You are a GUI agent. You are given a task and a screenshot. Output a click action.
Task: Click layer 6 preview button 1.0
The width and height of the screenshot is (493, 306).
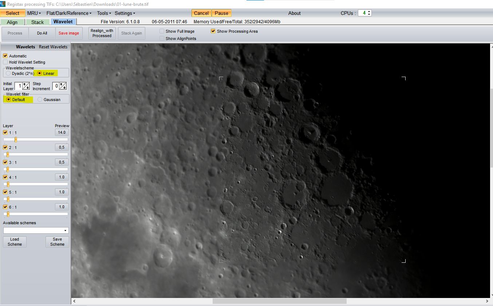pyautogui.click(x=62, y=207)
